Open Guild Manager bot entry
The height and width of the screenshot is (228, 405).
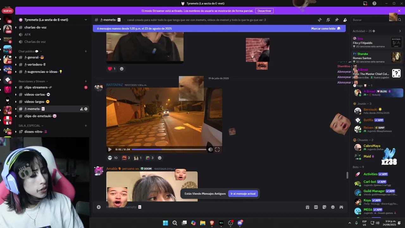click(x=377, y=192)
